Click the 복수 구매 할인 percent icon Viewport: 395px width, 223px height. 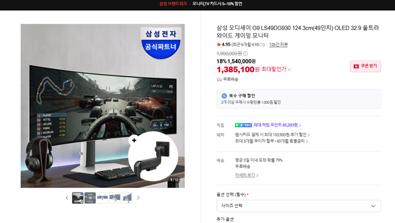pos(224,96)
